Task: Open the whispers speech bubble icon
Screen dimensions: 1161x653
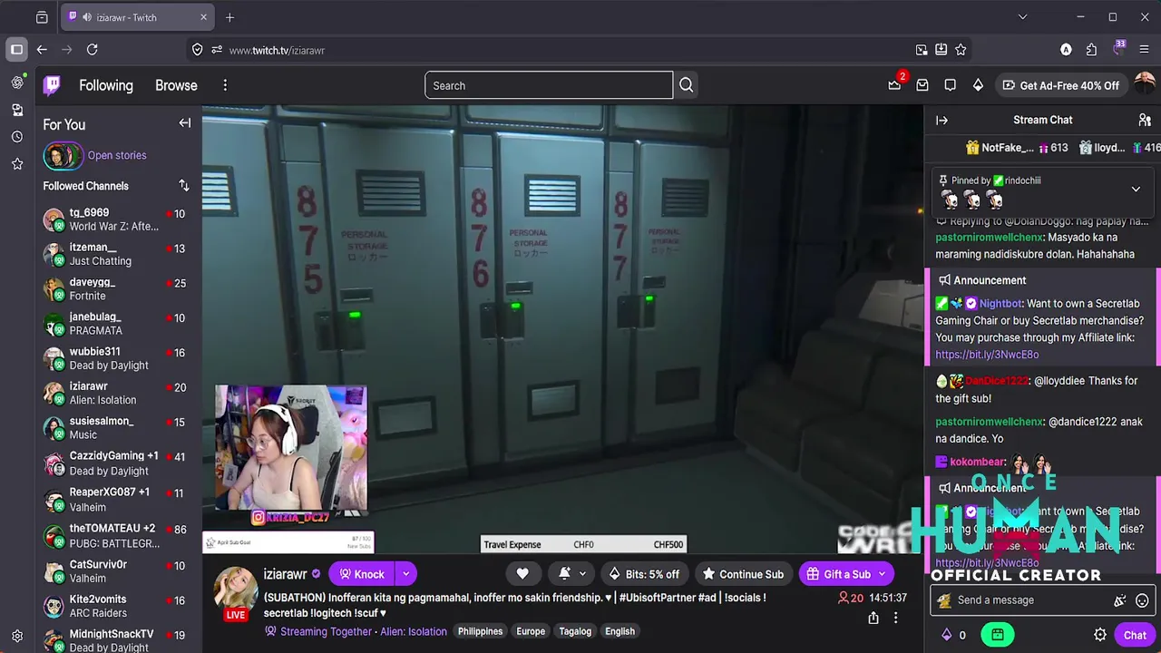Action: click(950, 85)
